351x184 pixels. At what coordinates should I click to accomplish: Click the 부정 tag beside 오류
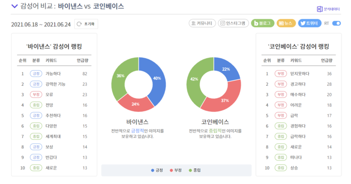[36, 94]
